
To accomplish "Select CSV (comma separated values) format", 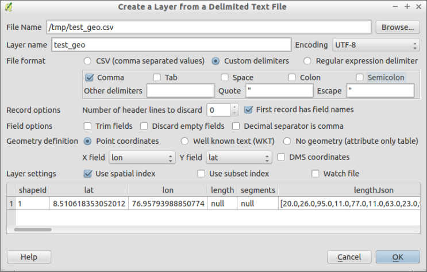I will coord(87,61).
